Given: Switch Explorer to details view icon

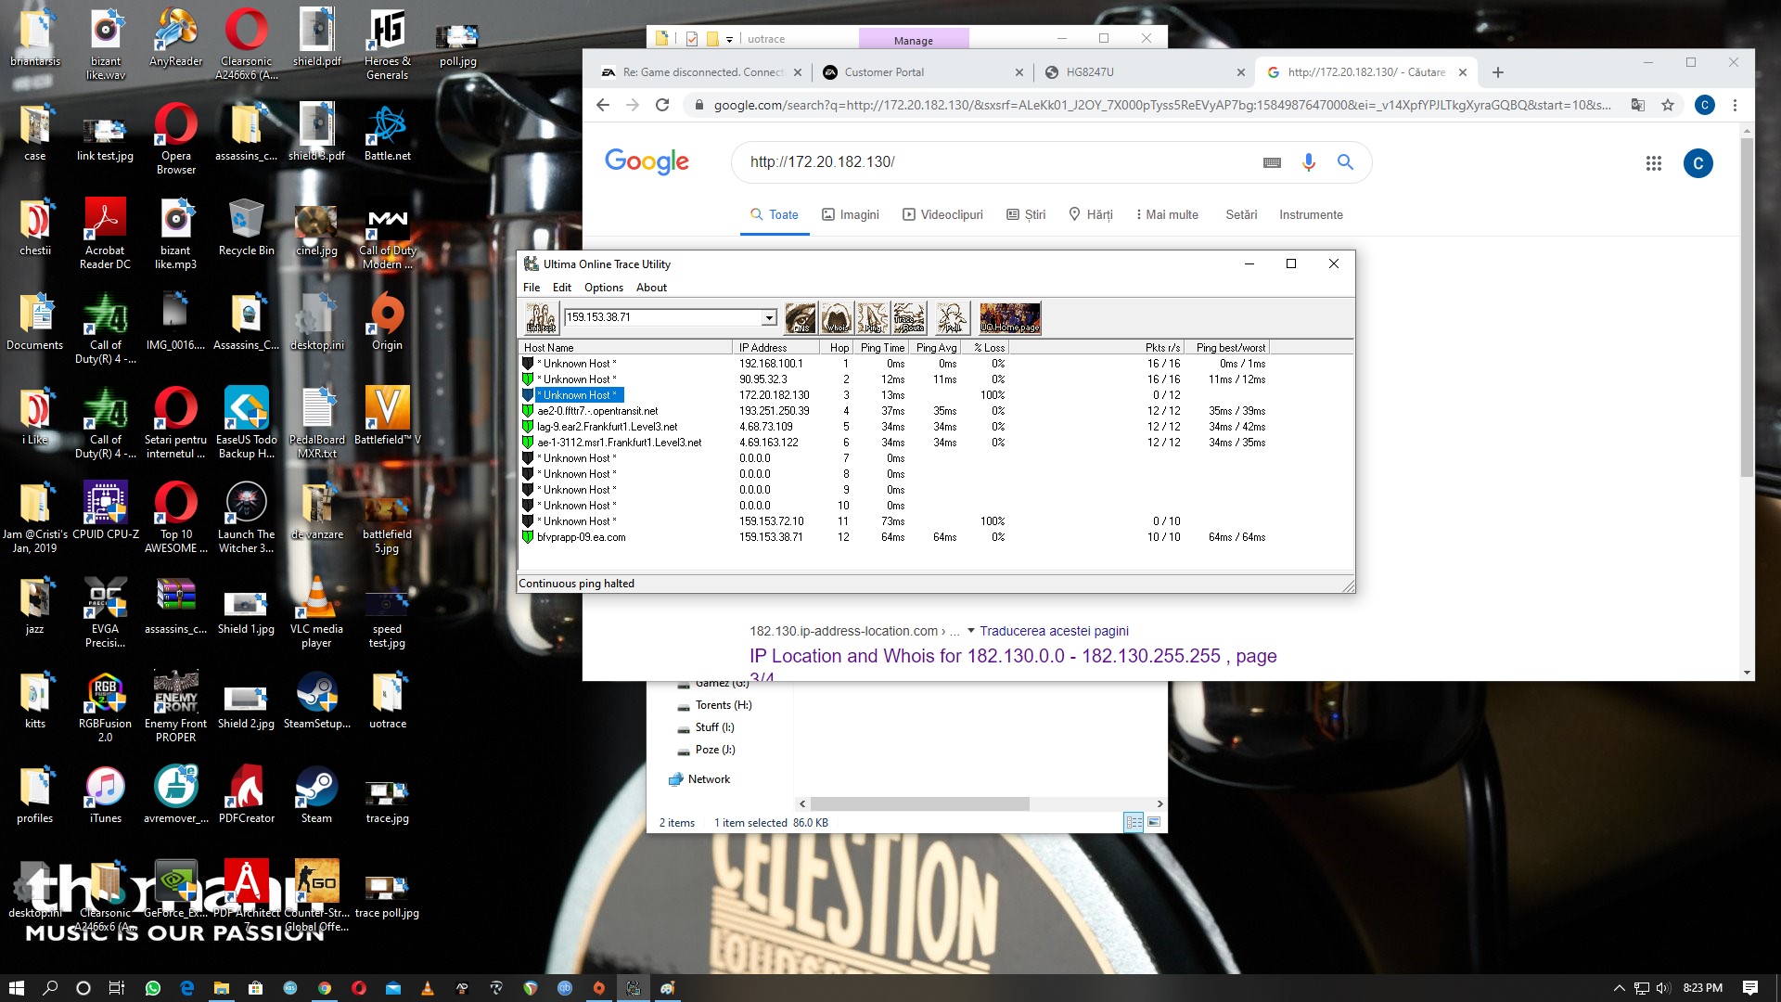Looking at the screenshot, I should coord(1134,822).
